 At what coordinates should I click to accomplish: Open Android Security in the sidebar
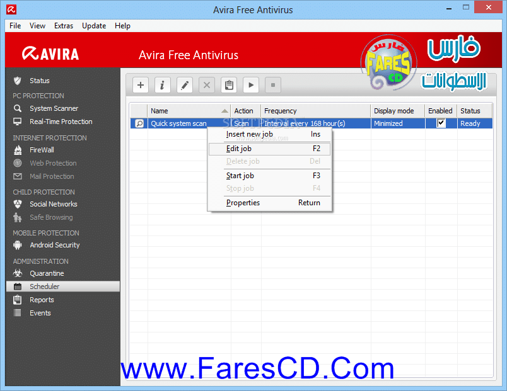(55, 245)
